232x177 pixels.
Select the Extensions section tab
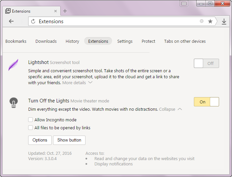[x=98, y=41]
